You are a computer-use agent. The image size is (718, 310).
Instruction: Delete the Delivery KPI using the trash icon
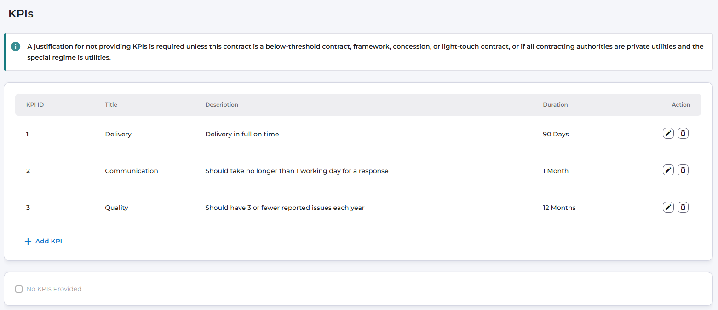[683, 134]
